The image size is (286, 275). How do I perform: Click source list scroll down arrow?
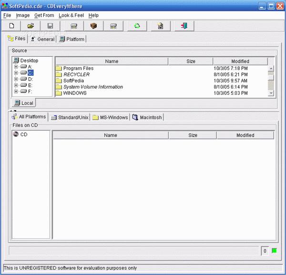[x=271, y=93]
